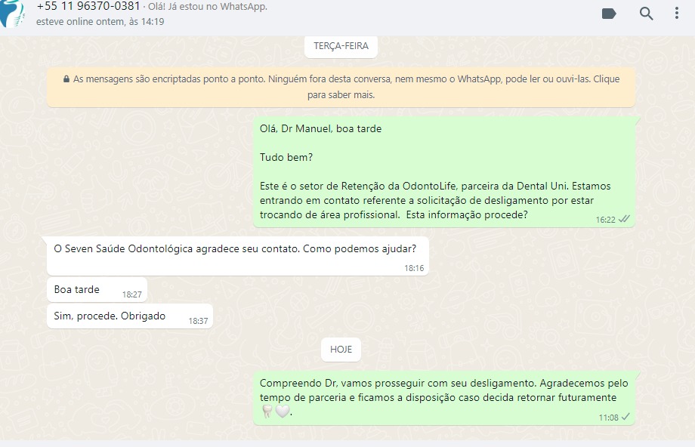Click the encryption notice banner to learn more
The width and height of the screenshot is (695, 447).
(341, 87)
